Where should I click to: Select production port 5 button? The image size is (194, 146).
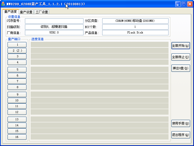point(17,69)
